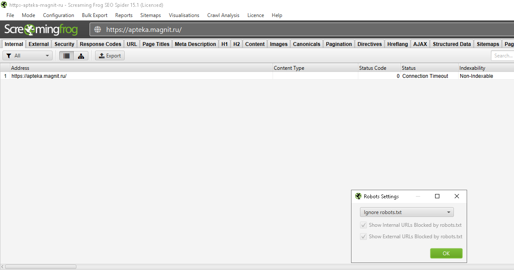The height and width of the screenshot is (274, 514).
Task: Open the Sitemaps menu
Action: pyautogui.click(x=151, y=15)
